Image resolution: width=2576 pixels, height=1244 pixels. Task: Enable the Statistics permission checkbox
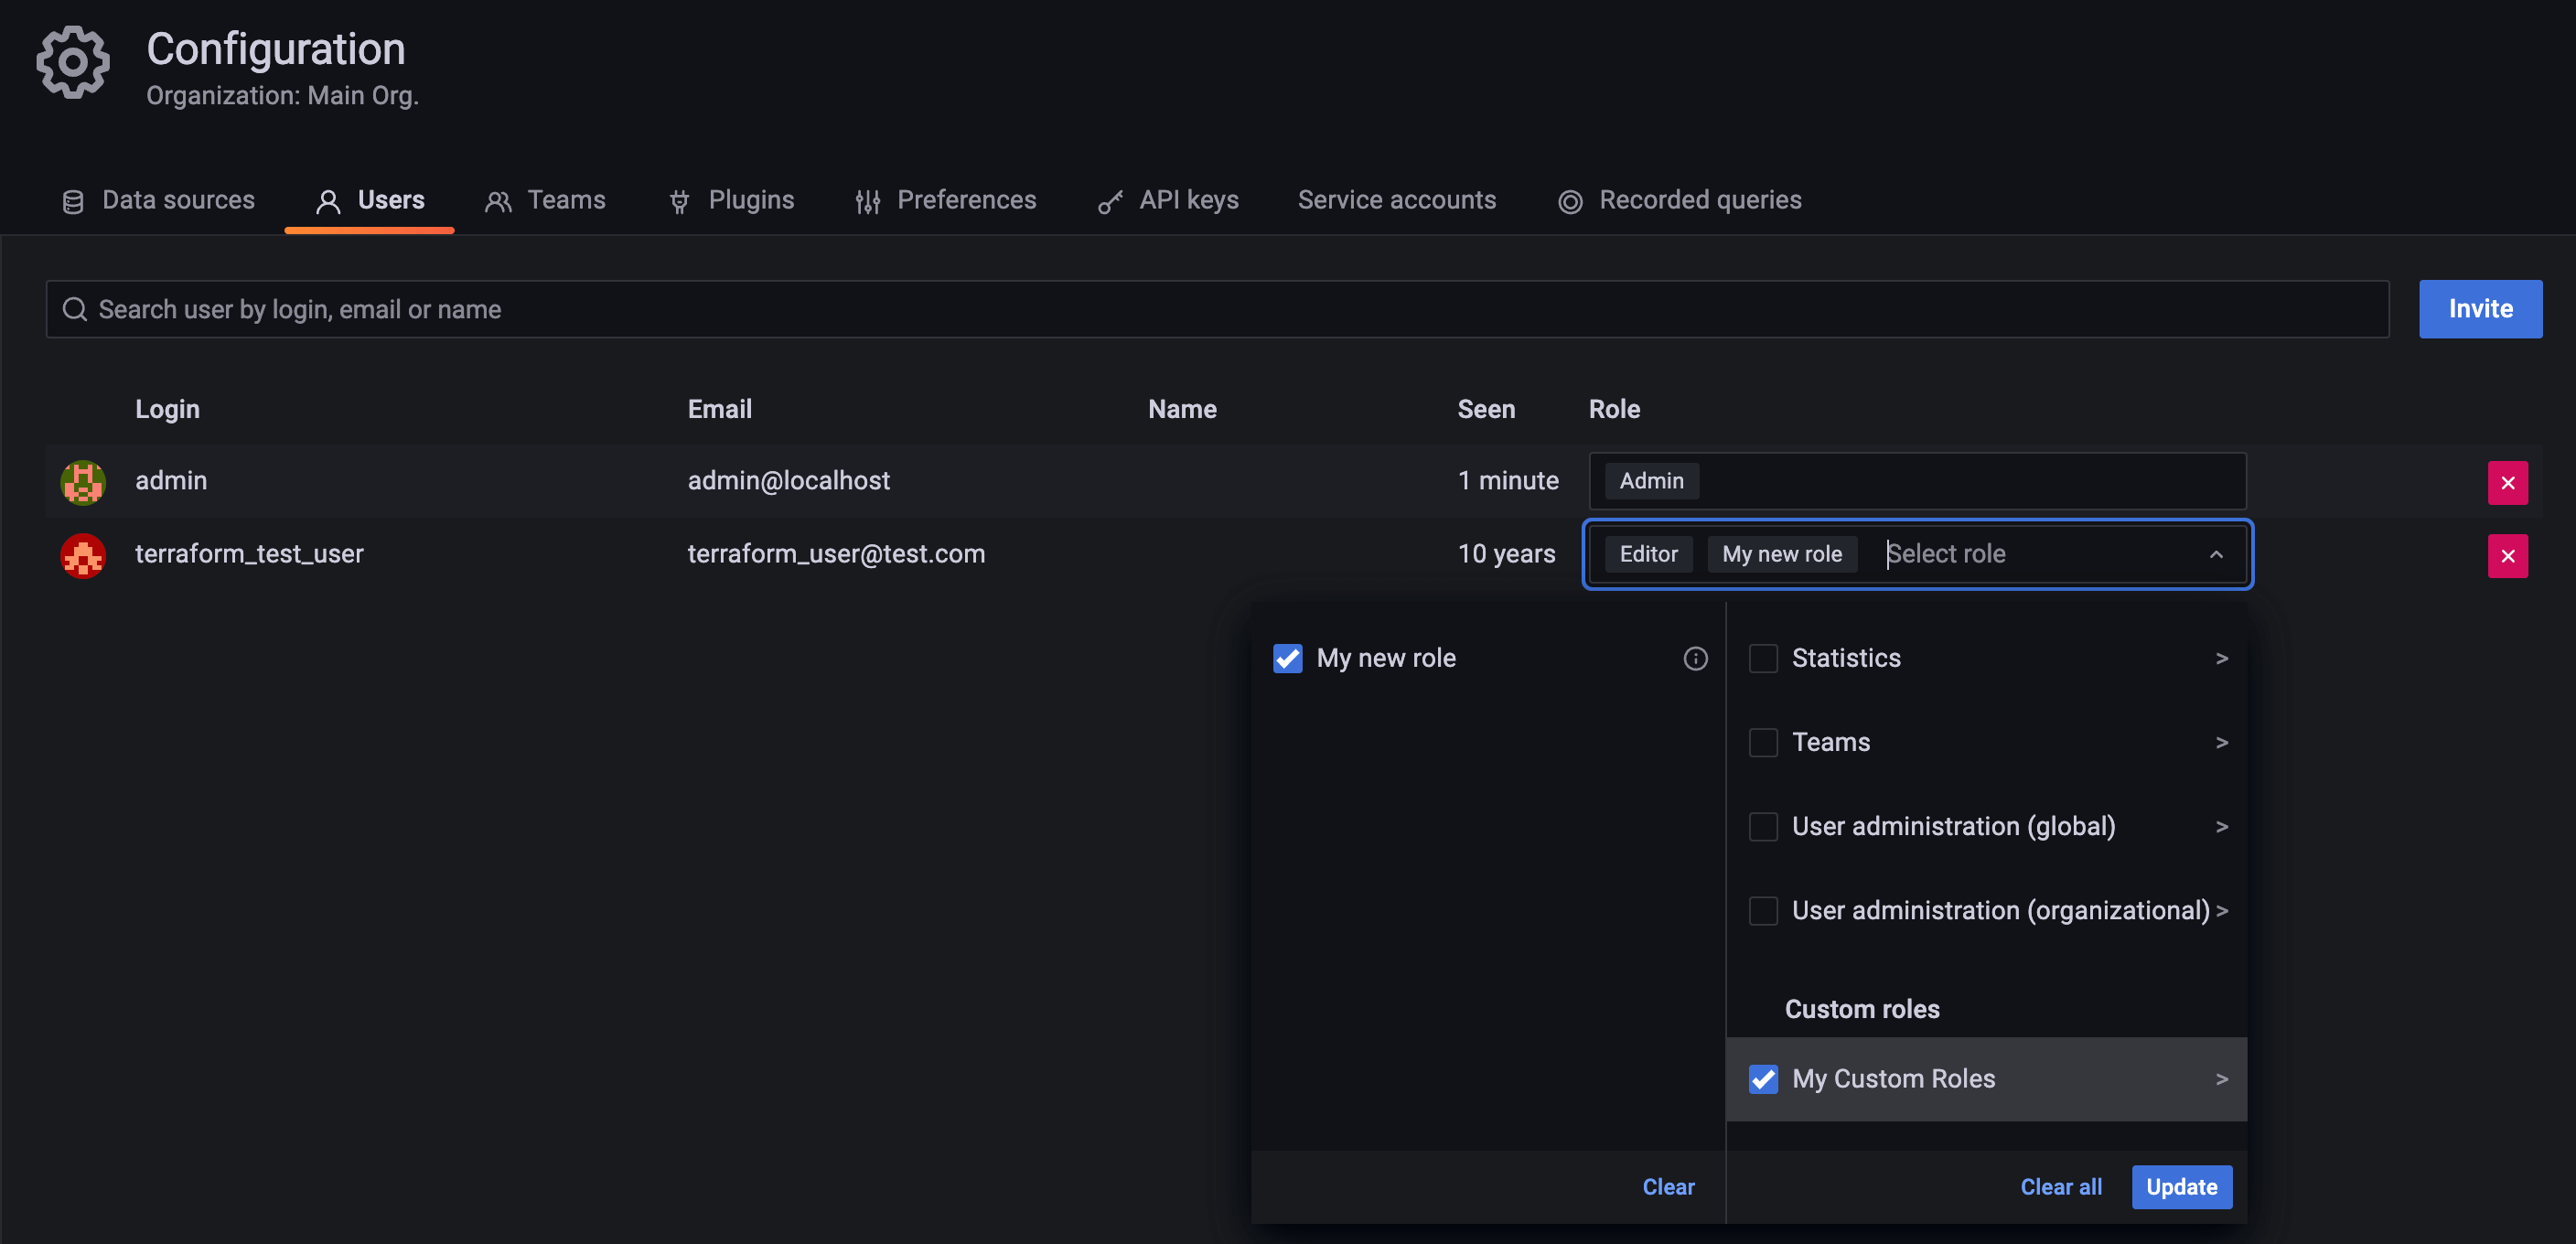[1763, 658]
